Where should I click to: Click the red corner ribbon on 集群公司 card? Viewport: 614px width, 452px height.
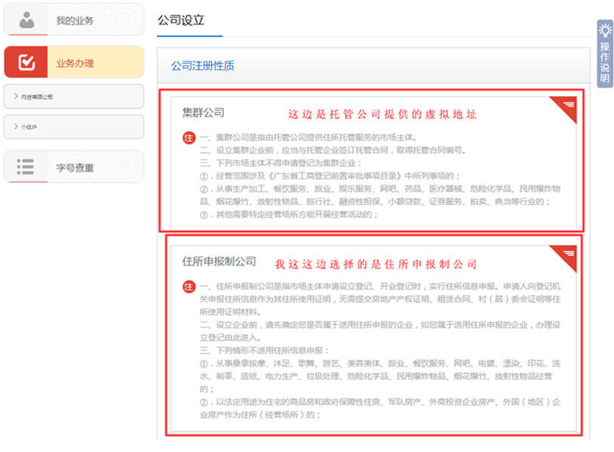(x=567, y=107)
